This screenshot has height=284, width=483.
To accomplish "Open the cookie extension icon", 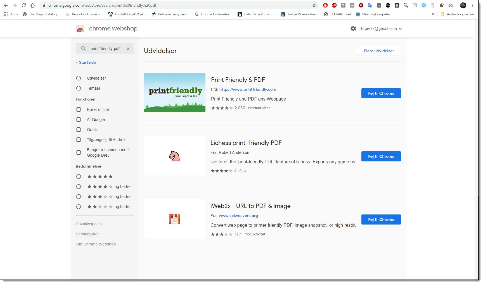I will click(442, 5).
